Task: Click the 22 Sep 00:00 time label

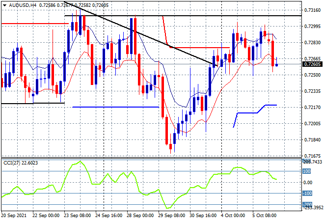Action: [46, 216]
